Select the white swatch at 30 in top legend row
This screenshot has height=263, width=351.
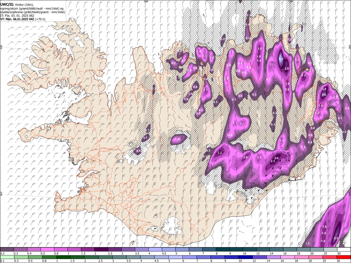click(344, 250)
